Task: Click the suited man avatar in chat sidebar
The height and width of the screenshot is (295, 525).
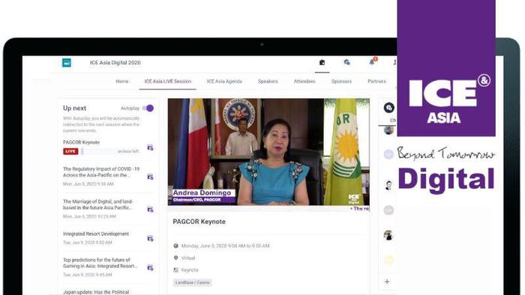Action: (388, 185)
